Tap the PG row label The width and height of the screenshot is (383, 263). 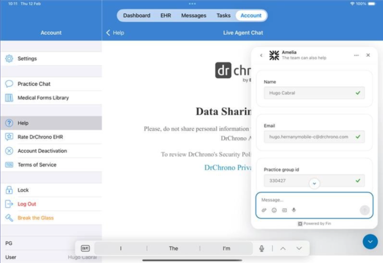pos(9,243)
